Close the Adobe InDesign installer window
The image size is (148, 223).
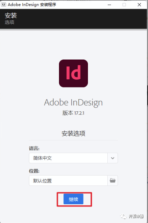click(139, 5)
